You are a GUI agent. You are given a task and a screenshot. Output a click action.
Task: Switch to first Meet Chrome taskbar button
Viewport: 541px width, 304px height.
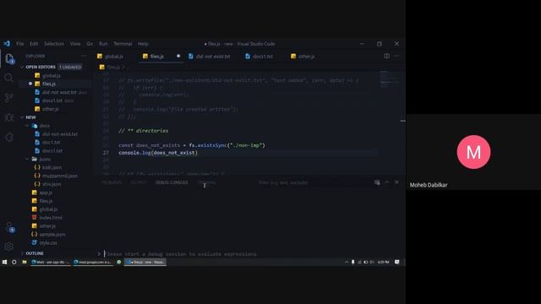[x=51, y=262]
